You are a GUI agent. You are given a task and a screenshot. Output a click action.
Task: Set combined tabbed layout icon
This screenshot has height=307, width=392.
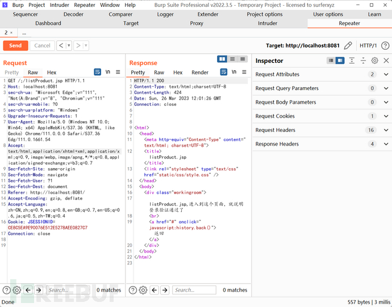tap(243, 59)
